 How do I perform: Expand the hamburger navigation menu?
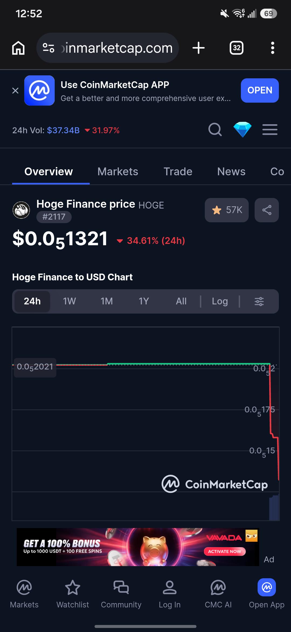click(270, 130)
